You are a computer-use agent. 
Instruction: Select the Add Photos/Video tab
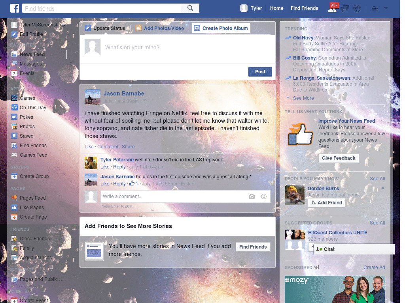[x=160, y=28]
